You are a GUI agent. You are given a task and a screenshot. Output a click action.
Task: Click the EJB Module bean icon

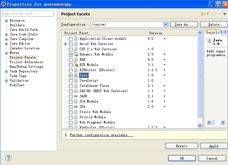76,65
